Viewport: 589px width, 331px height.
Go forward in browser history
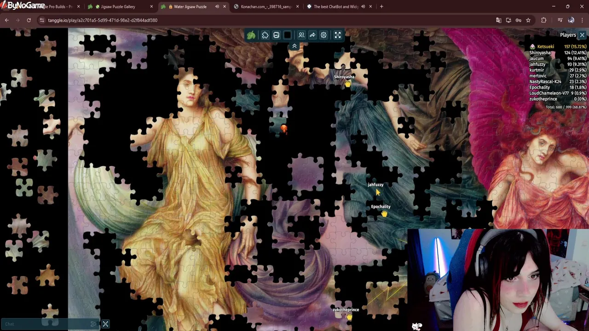(17, 20)
